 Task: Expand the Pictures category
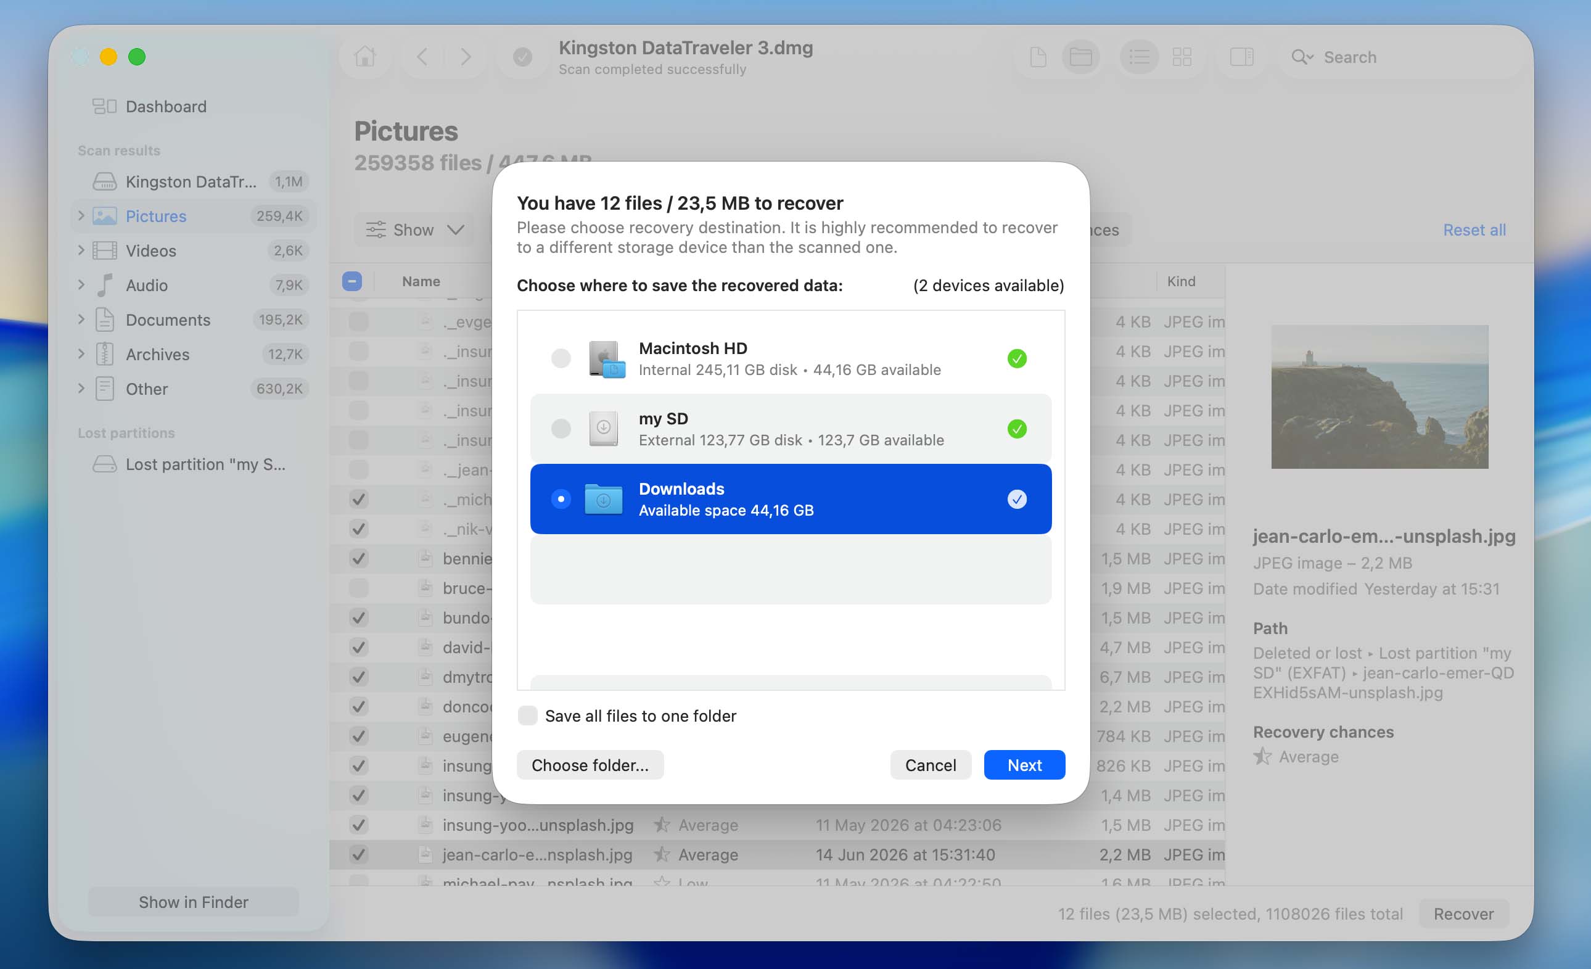(x=81, y=215)
